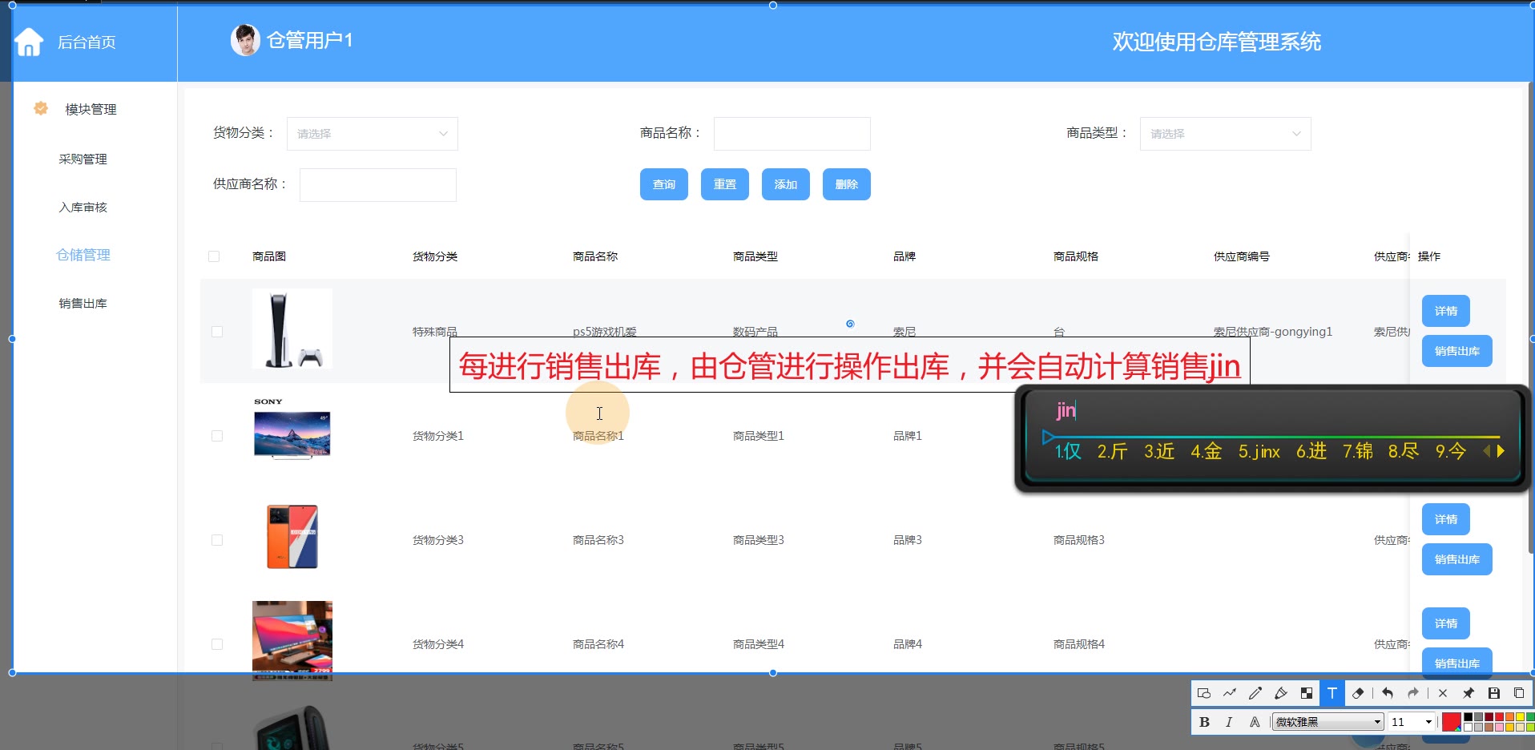
Task: Toggle bold text formatting
Action: click(1204, 722)
